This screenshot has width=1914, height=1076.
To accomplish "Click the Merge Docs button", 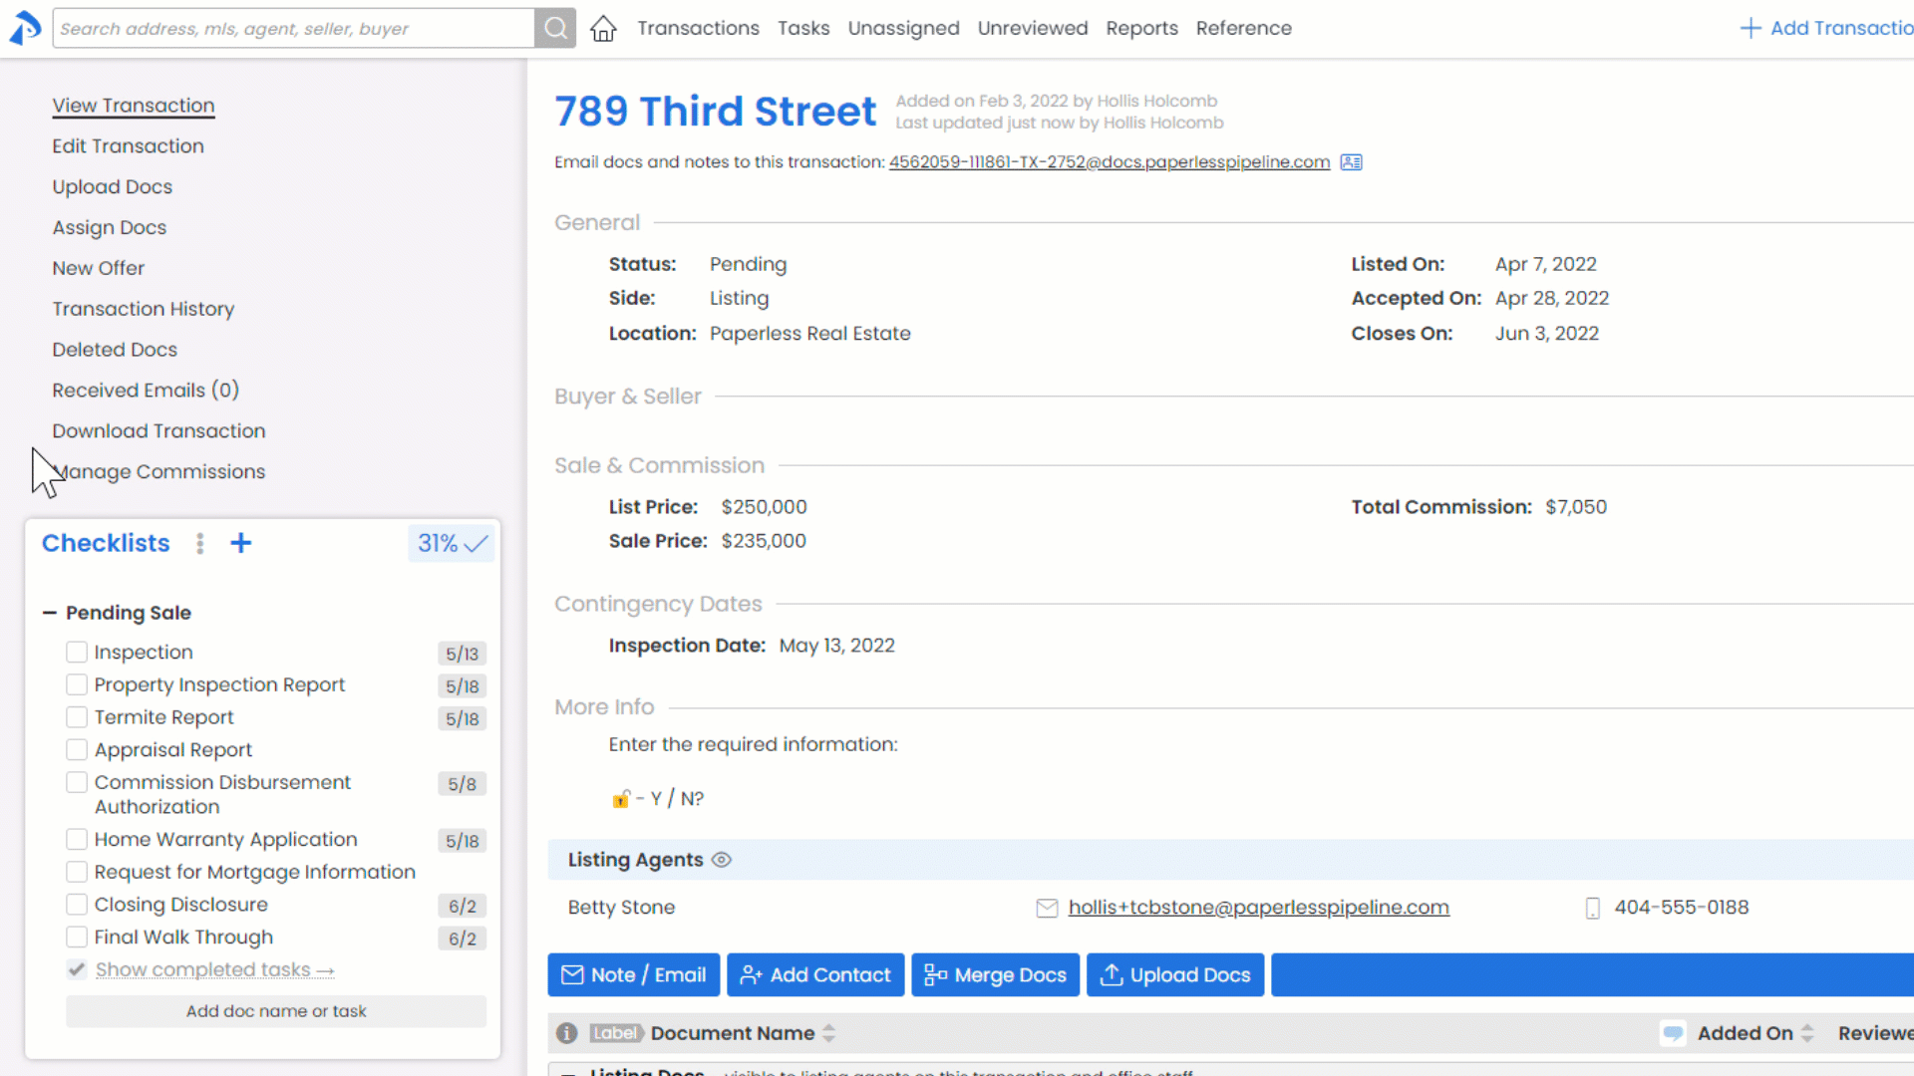I will pos(995,974).
